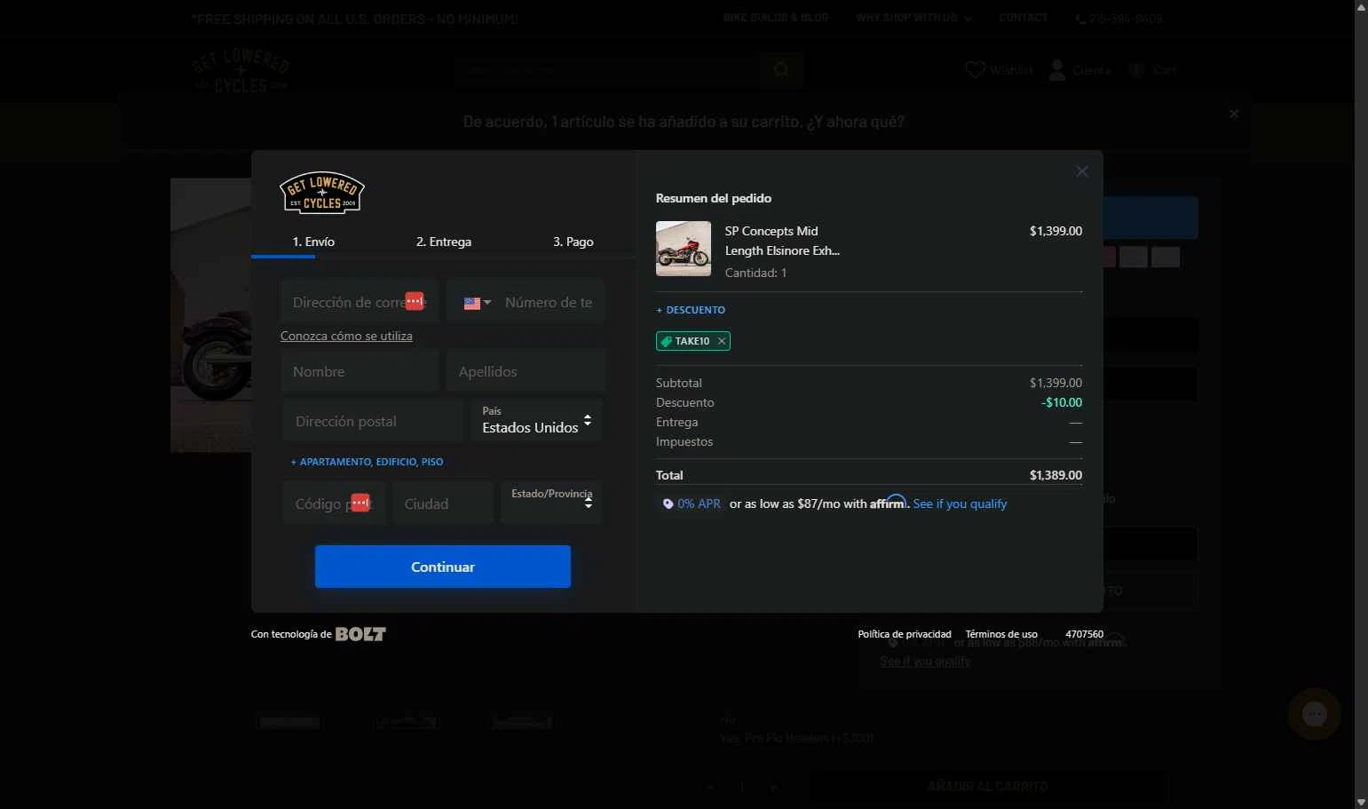Click the page scrollbar up arrow

coord(1361,7)
